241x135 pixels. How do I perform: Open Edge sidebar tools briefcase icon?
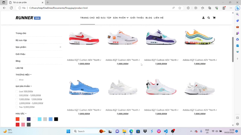point(238,27)
